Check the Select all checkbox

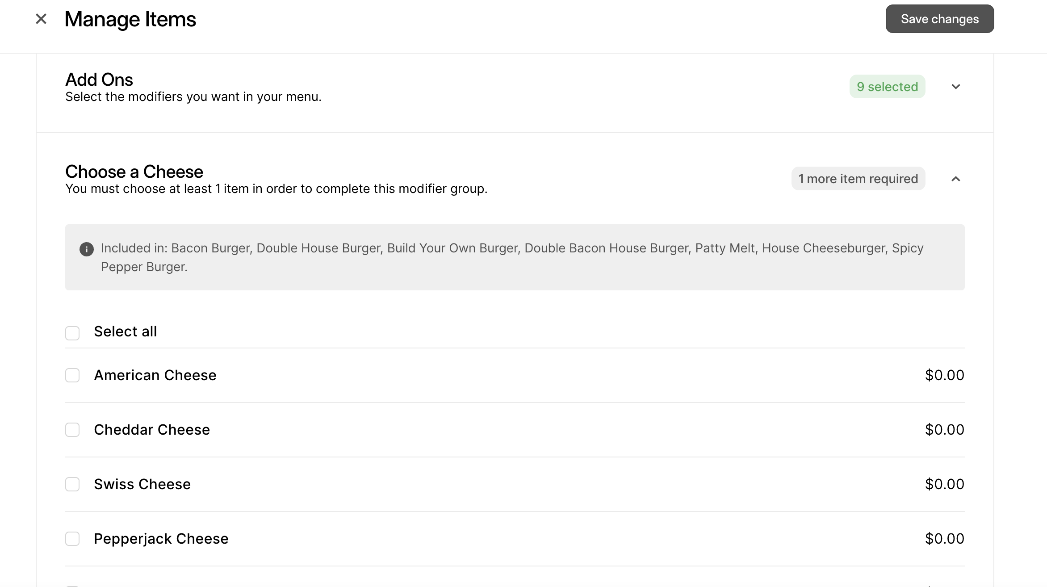tap(72, 333)
